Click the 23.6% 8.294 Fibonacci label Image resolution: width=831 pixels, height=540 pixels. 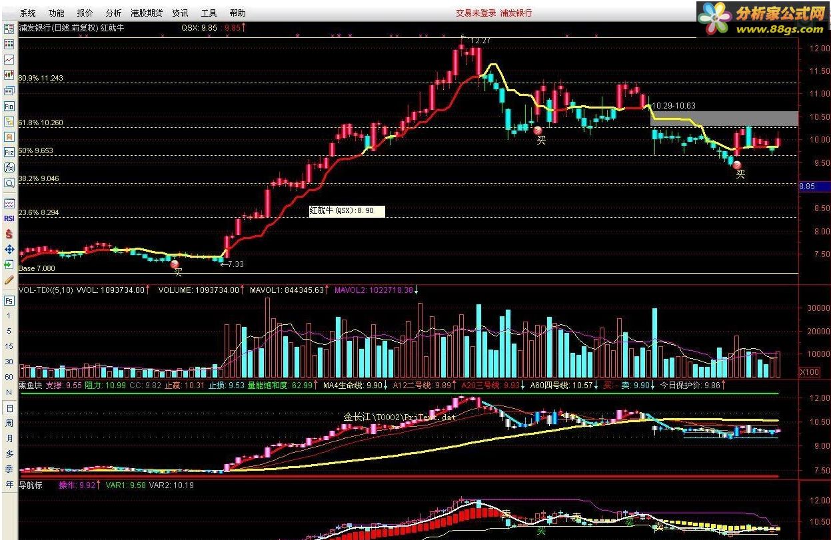pos(39,212)
